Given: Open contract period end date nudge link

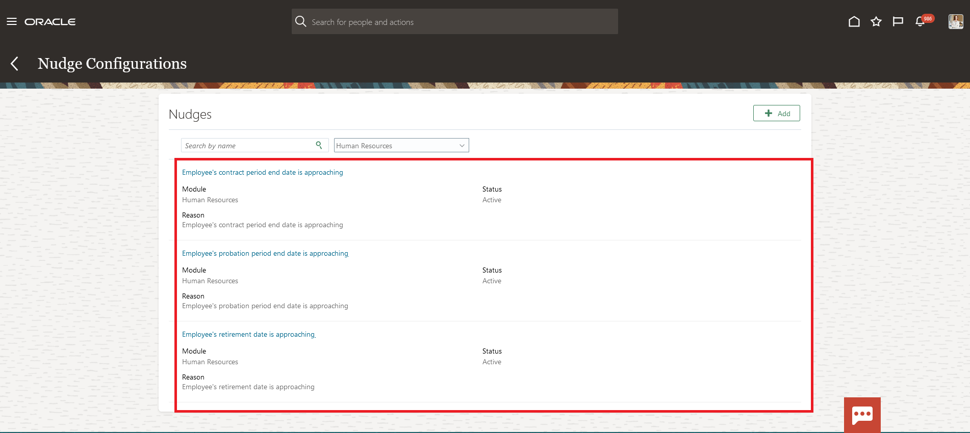Looking at the screenshot, I should tap(263, 172).
